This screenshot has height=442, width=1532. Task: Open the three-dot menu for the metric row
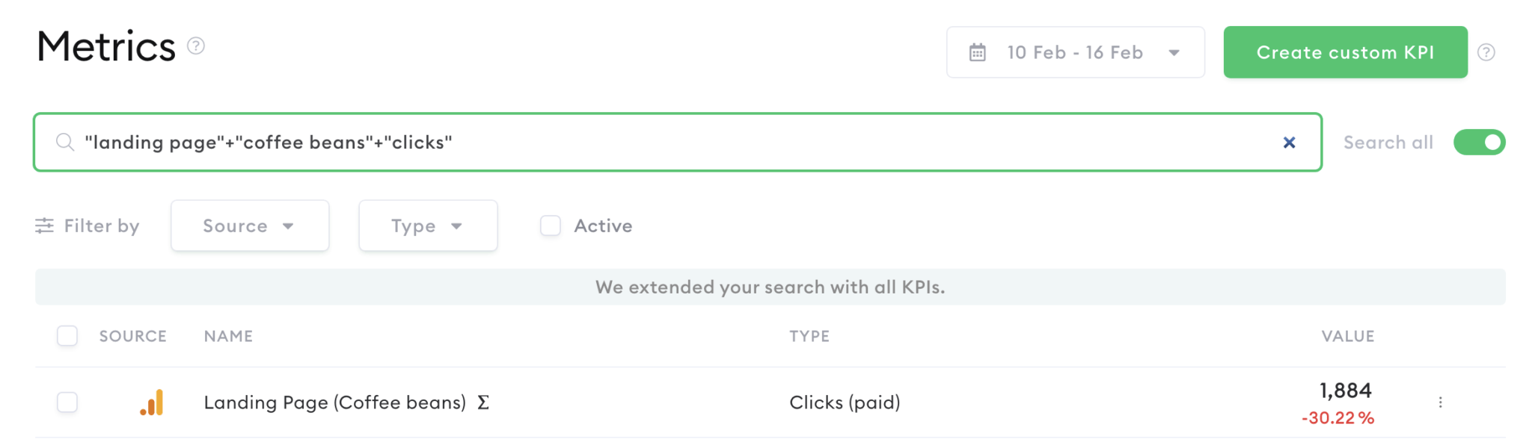(x=1440, y=402)
